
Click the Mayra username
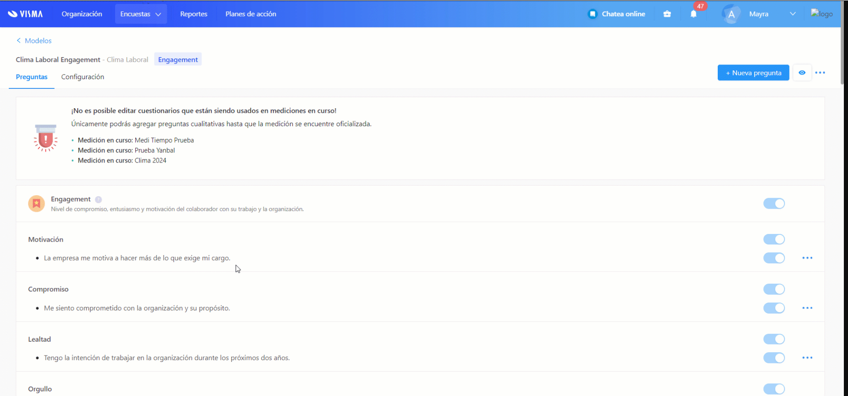[x=759, y=14]
